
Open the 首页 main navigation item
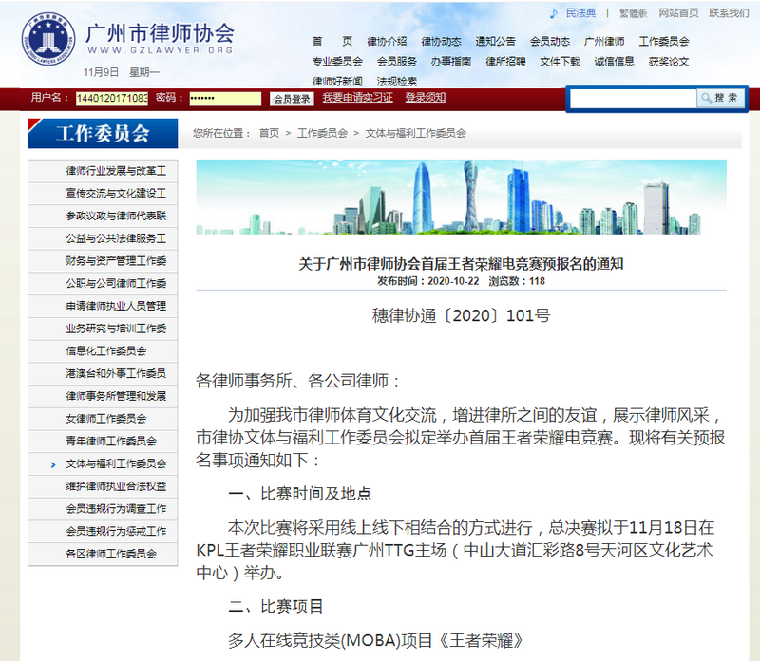pyautogui.click(x=332, y=41)
